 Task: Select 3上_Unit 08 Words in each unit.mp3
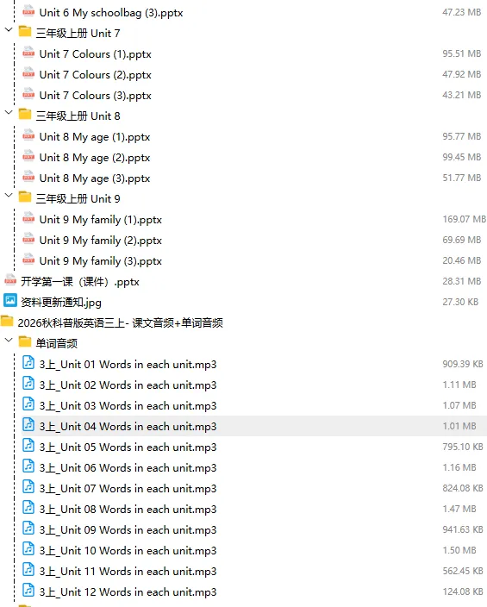click(128, 510)
